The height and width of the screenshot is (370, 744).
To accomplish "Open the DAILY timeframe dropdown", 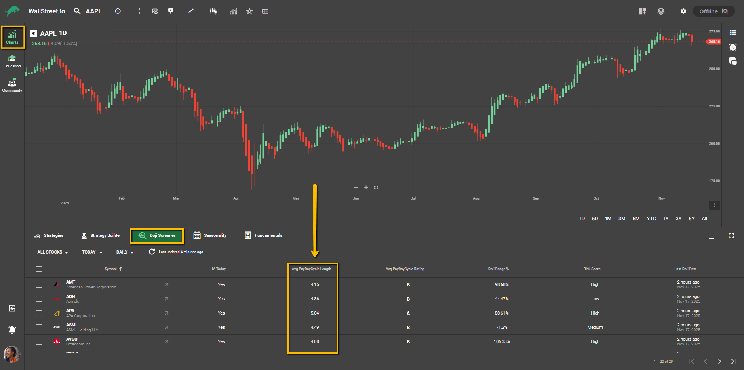I will click(125, 252).
